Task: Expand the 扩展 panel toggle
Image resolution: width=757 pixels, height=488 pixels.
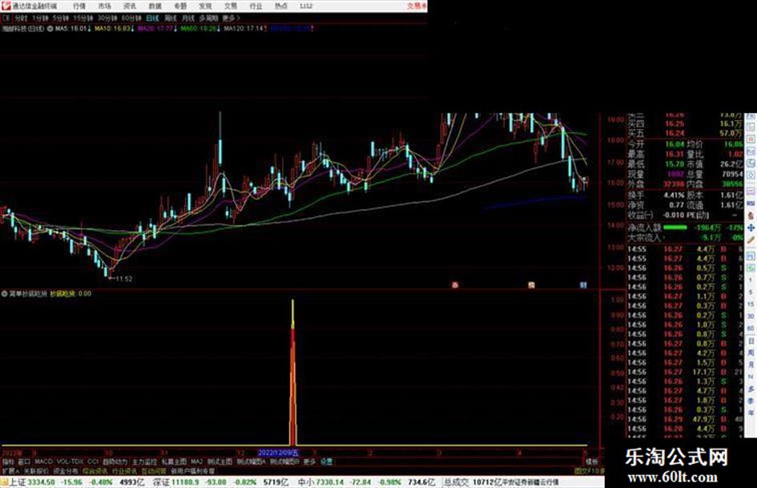Action: (x=10, y=470)
